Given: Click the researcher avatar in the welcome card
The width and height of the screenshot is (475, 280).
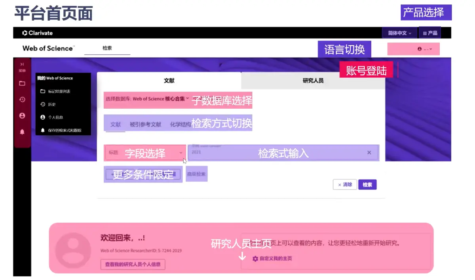Looking at the screenshot, I should 73,250.
